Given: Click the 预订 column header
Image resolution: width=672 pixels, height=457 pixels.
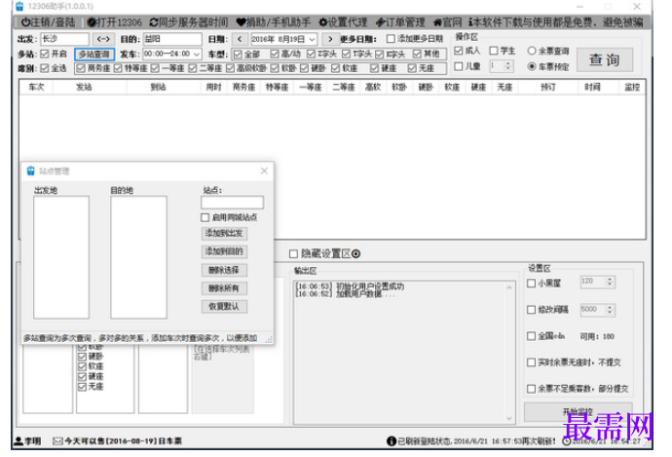Looking at the screenshot, I should pyautogui.click(x=547, y=87).
